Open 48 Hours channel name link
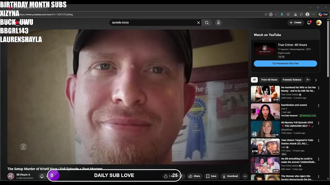Screen dimensions: 330x185 tap(22, 175)
